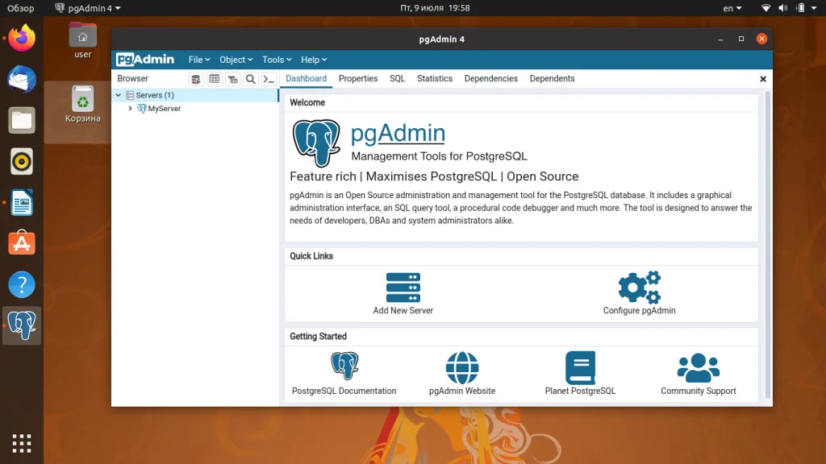Open the Filtered Rows tool

click(232, 79)
